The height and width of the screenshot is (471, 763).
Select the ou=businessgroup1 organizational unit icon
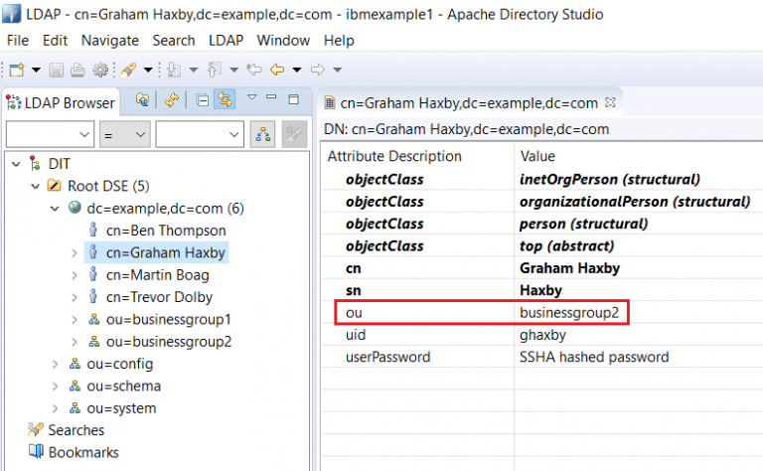click(94, 319)
